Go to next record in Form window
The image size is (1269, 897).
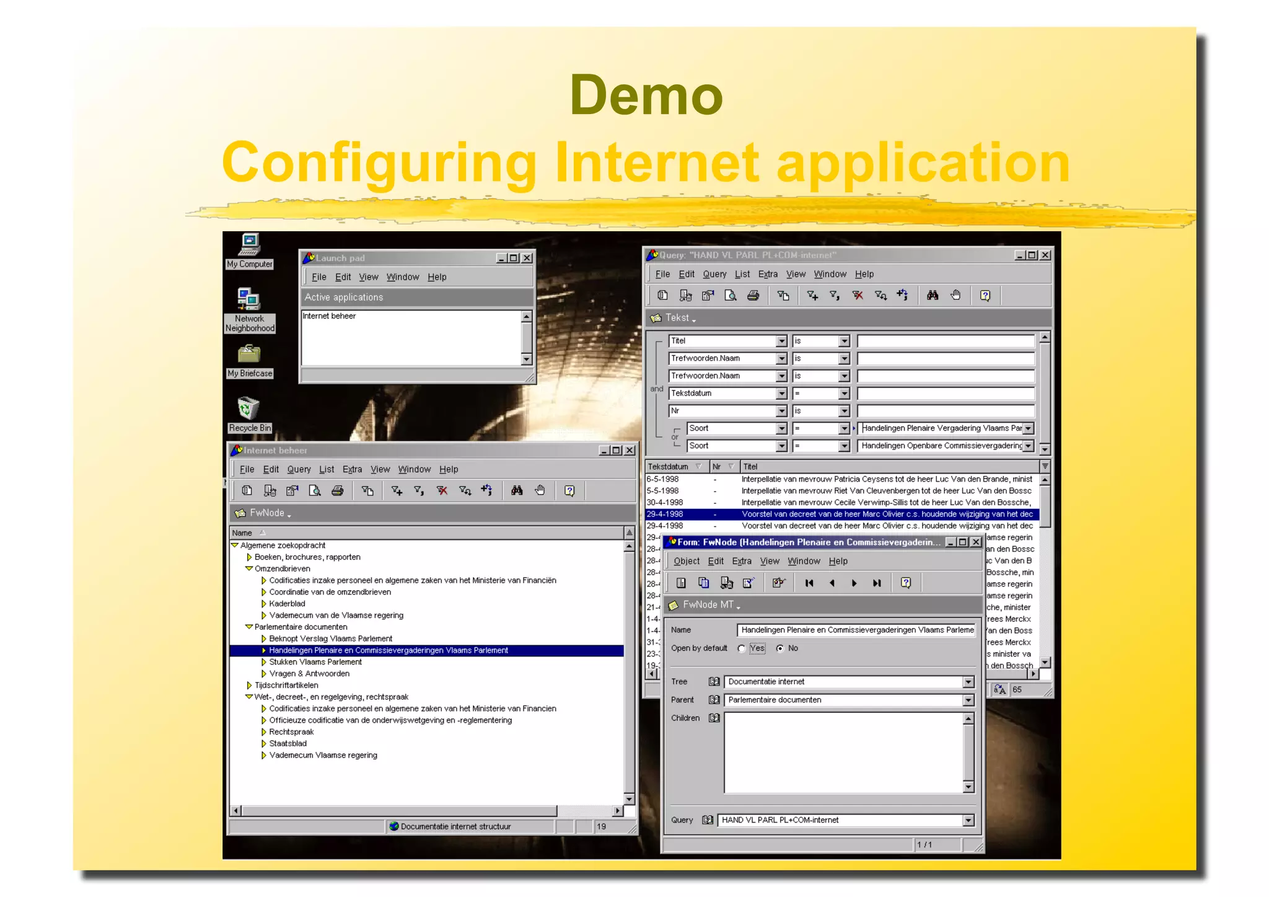[854, 583]
